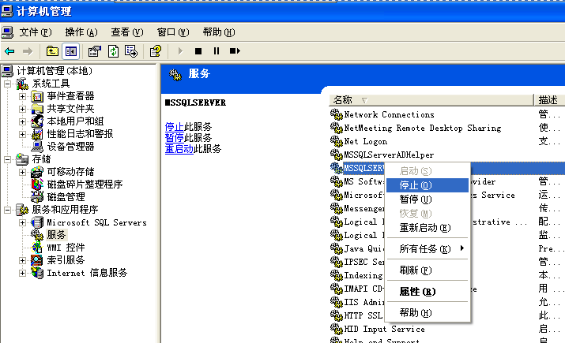
Task: Click the Pause service toolbar button
Action: pyautogui.click(x=217, y=51)
